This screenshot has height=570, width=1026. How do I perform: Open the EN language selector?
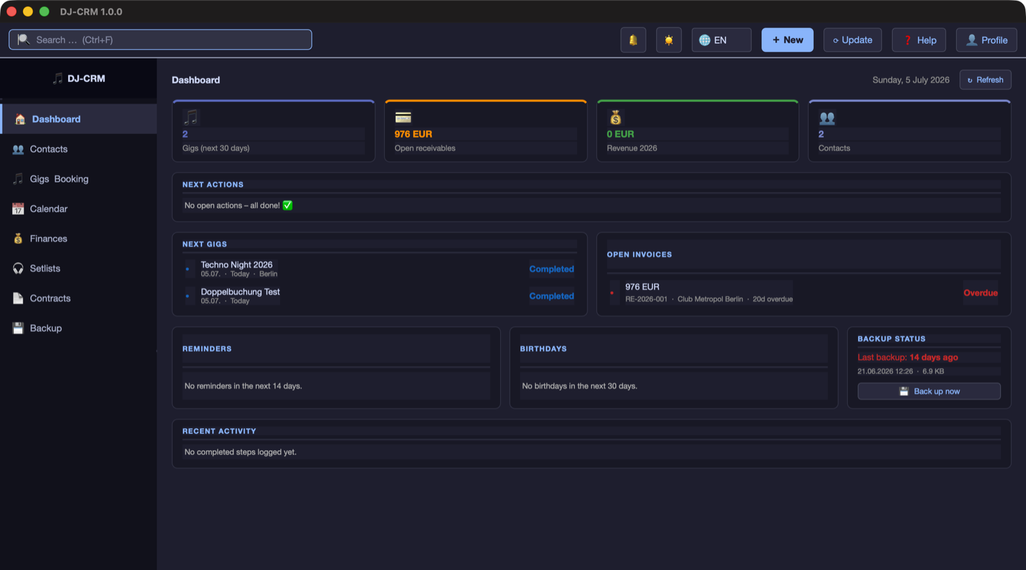721,40
